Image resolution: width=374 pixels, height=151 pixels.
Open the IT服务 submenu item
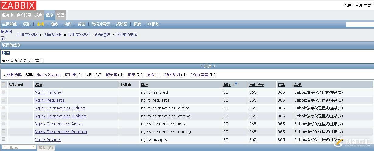click(153, 24)
